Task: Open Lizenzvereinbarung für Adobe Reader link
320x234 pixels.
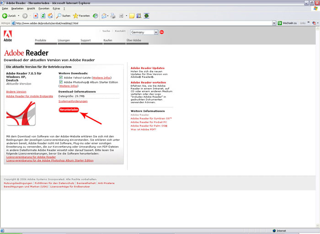Action: tap(31, 157)
